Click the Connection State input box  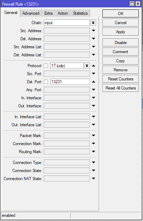67,170
